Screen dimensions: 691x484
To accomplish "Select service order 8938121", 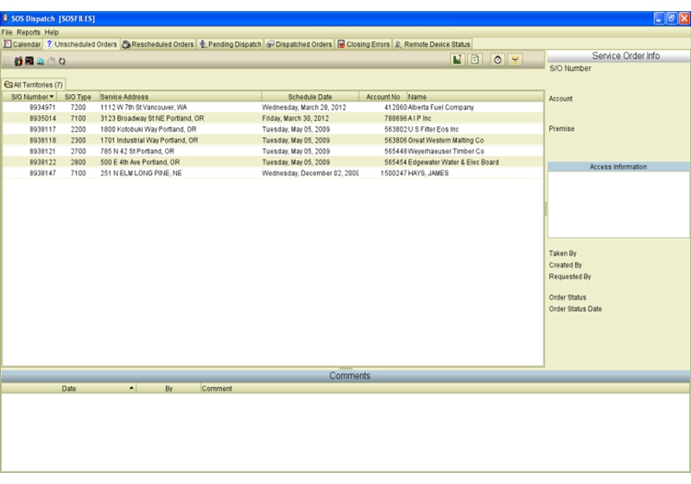I will point(42,151).
